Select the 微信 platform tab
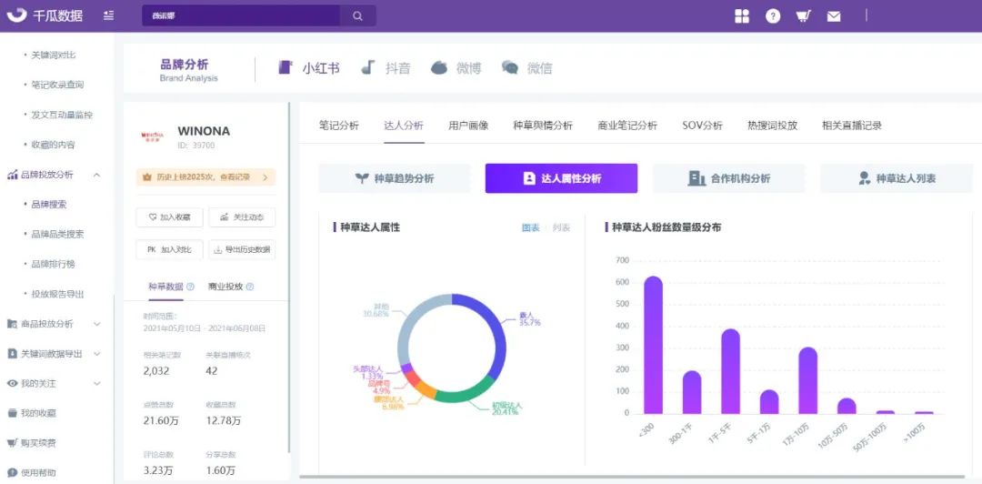The image size is (982, 484). [x=526, y=68]
